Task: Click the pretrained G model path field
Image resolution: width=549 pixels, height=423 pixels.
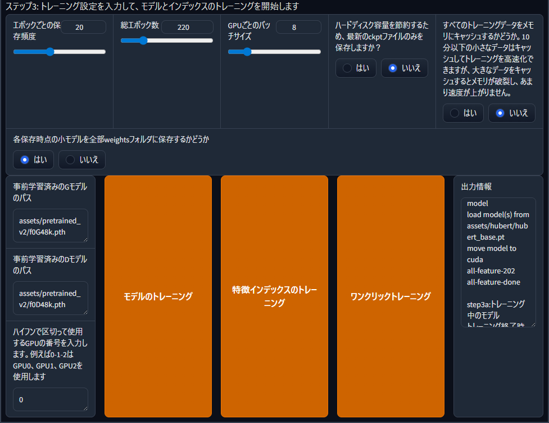Action: click(50, 225)
